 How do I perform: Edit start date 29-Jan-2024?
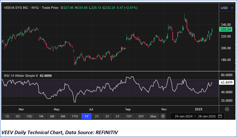[184, 116]
